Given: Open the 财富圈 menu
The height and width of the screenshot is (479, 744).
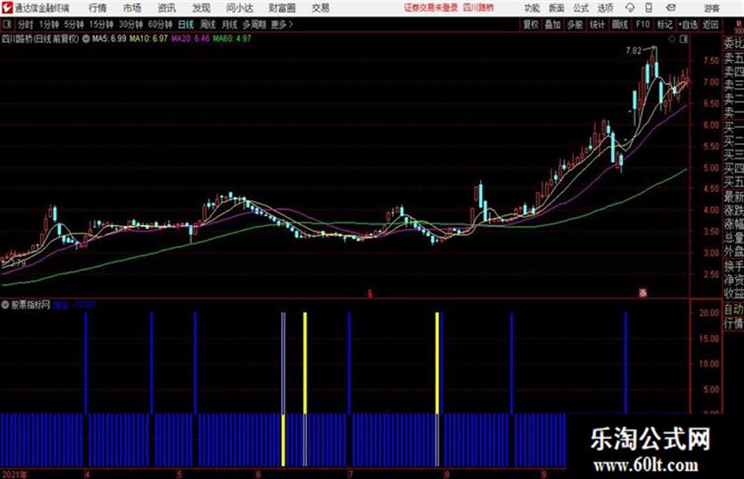Looking at the screenshot, I should coord(282,8).
